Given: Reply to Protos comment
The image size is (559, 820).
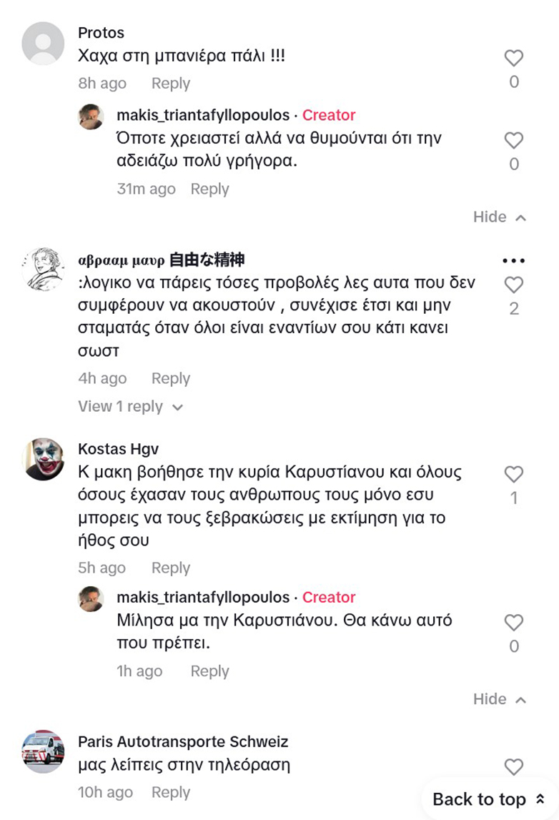Looking at the screenshot, I should pyautogui.click(x=170, y=84).
